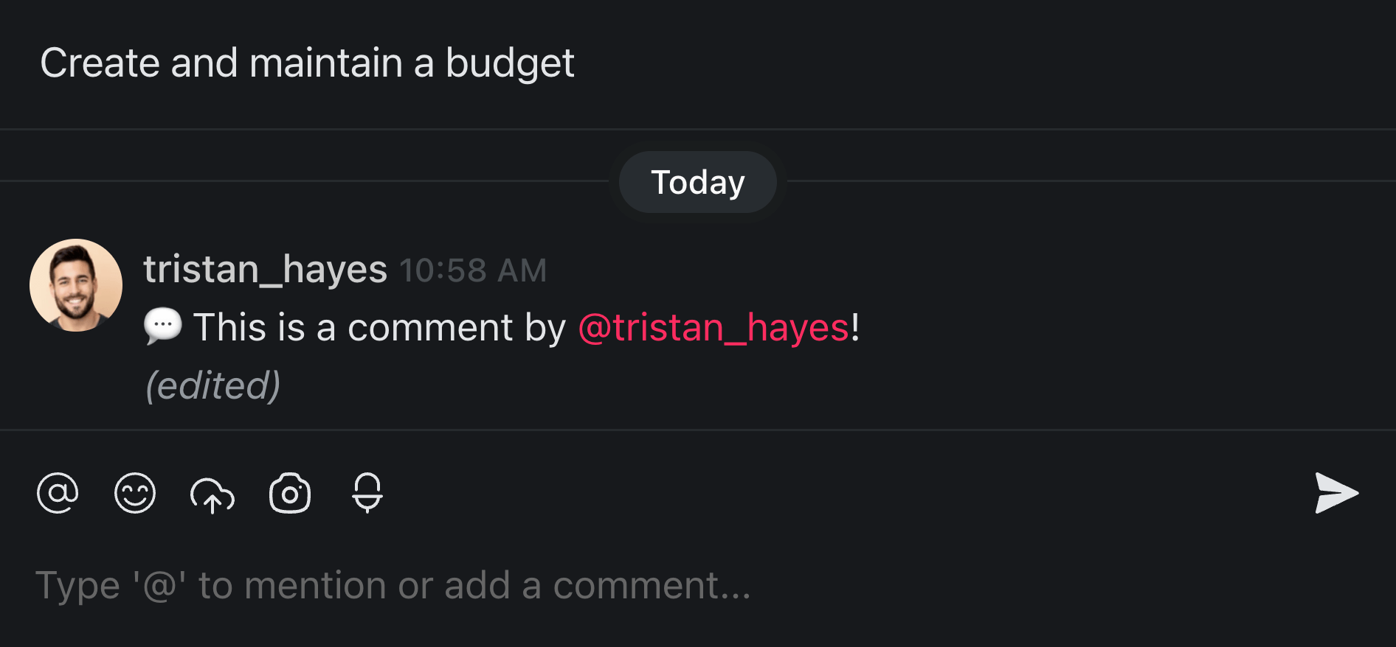Viewport: 1396px width, 647px height.
Task: Click the (edited) label below the comment
Action: [212, 383]
